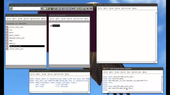Open Tools menu in SAS Explorer window
Image resolution: width=170 pixels, height=95 pixels.
tap(26, 18)
